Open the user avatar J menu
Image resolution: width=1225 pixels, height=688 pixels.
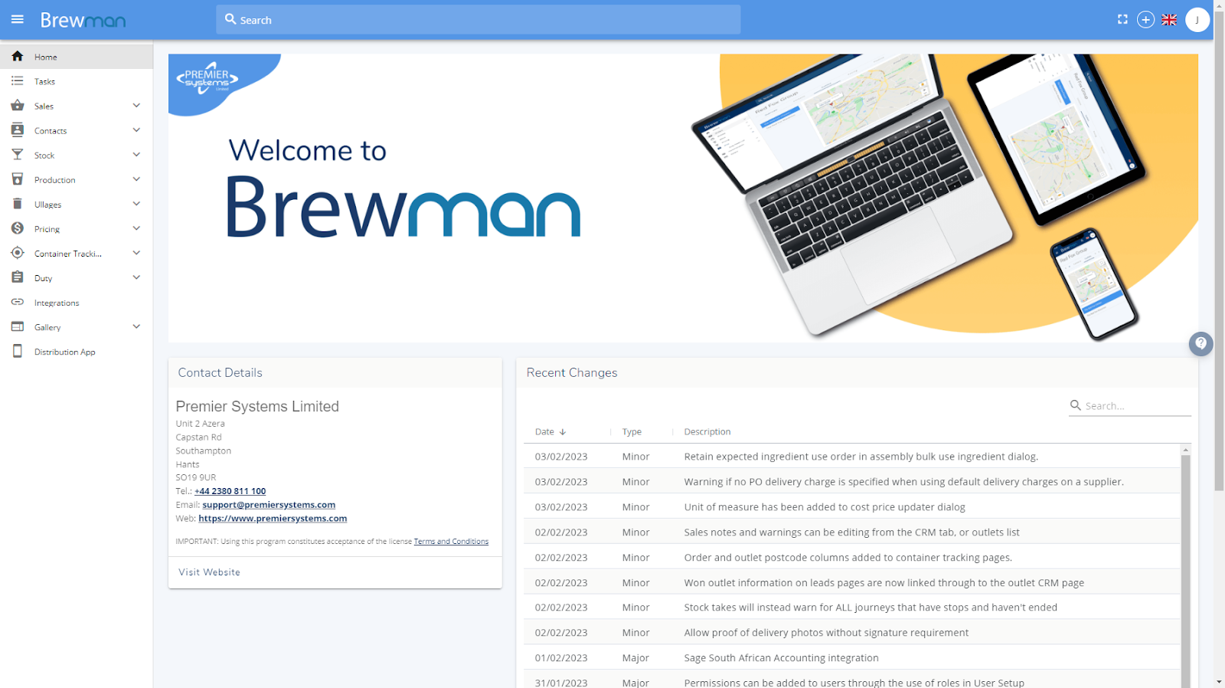1197,20
